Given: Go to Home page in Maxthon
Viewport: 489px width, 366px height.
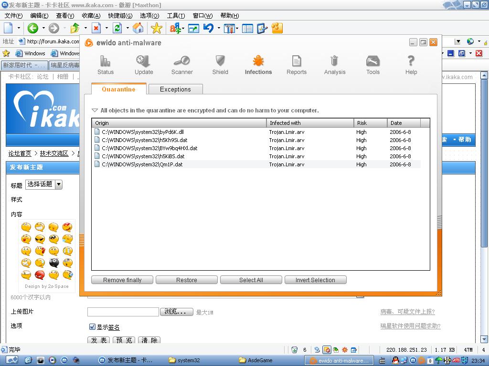Looking at the screenshot, I should (138, 28).
